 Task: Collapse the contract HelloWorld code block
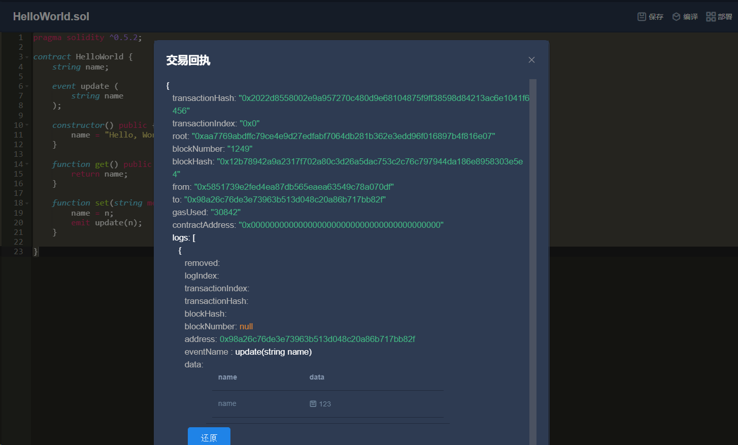click(26, 56)
